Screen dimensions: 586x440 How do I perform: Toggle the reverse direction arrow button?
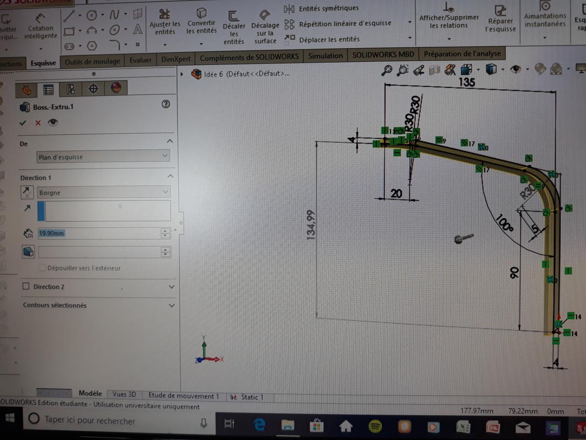[x=27, y=192]
